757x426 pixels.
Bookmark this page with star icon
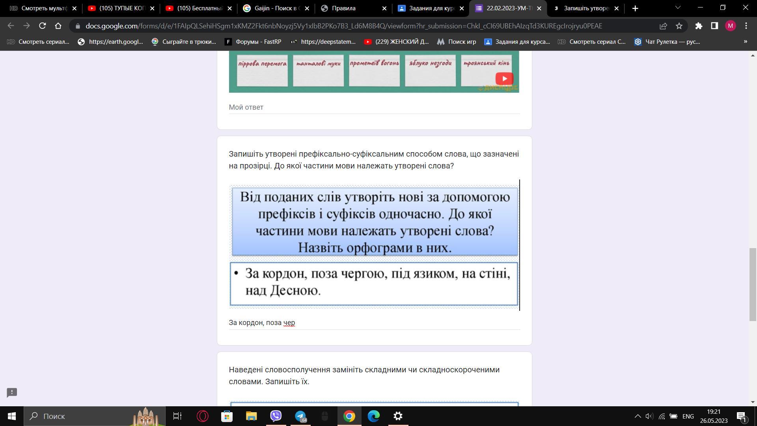679,26
